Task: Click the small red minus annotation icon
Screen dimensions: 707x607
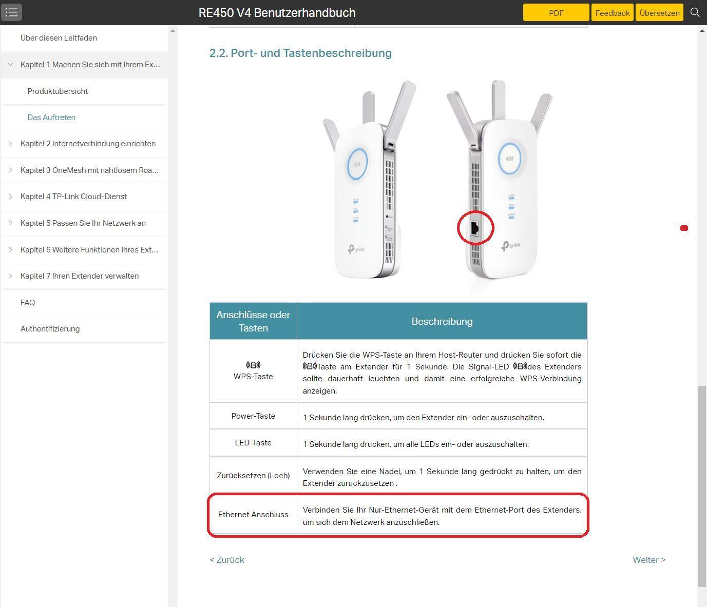Action: coord(684,227)
